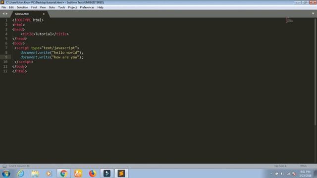Open the taskbar clock and date
This screenshot has height=178, width=317.
pos(306,174)
